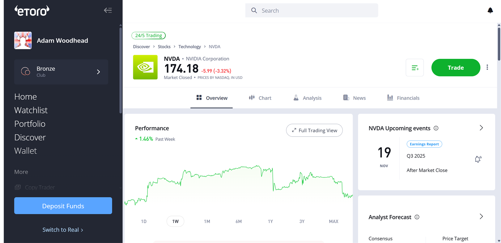Click the Bronze club badge icon
The image size is (501, 243).
pyautogui.click(x=25, y=71)
